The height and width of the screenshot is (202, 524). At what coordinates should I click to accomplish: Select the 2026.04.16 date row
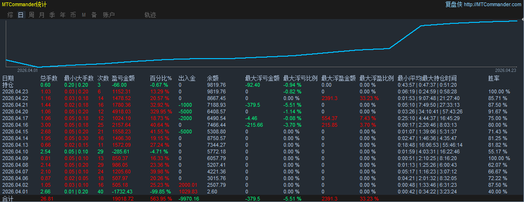15,125
